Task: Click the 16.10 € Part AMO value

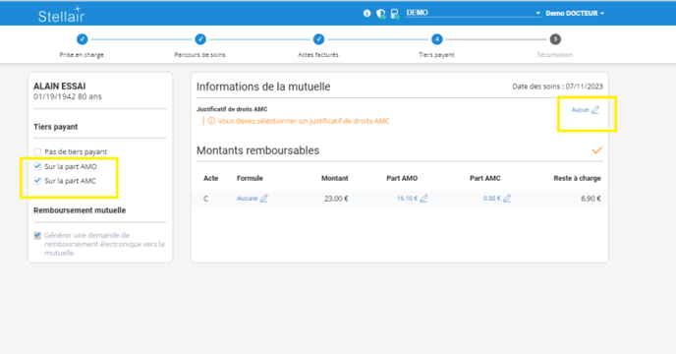Action: 407,199
